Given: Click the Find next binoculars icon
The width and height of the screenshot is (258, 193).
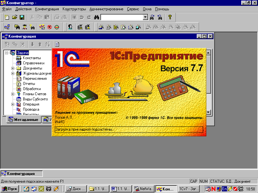Looking at the screenshot, I should point(152,17).
